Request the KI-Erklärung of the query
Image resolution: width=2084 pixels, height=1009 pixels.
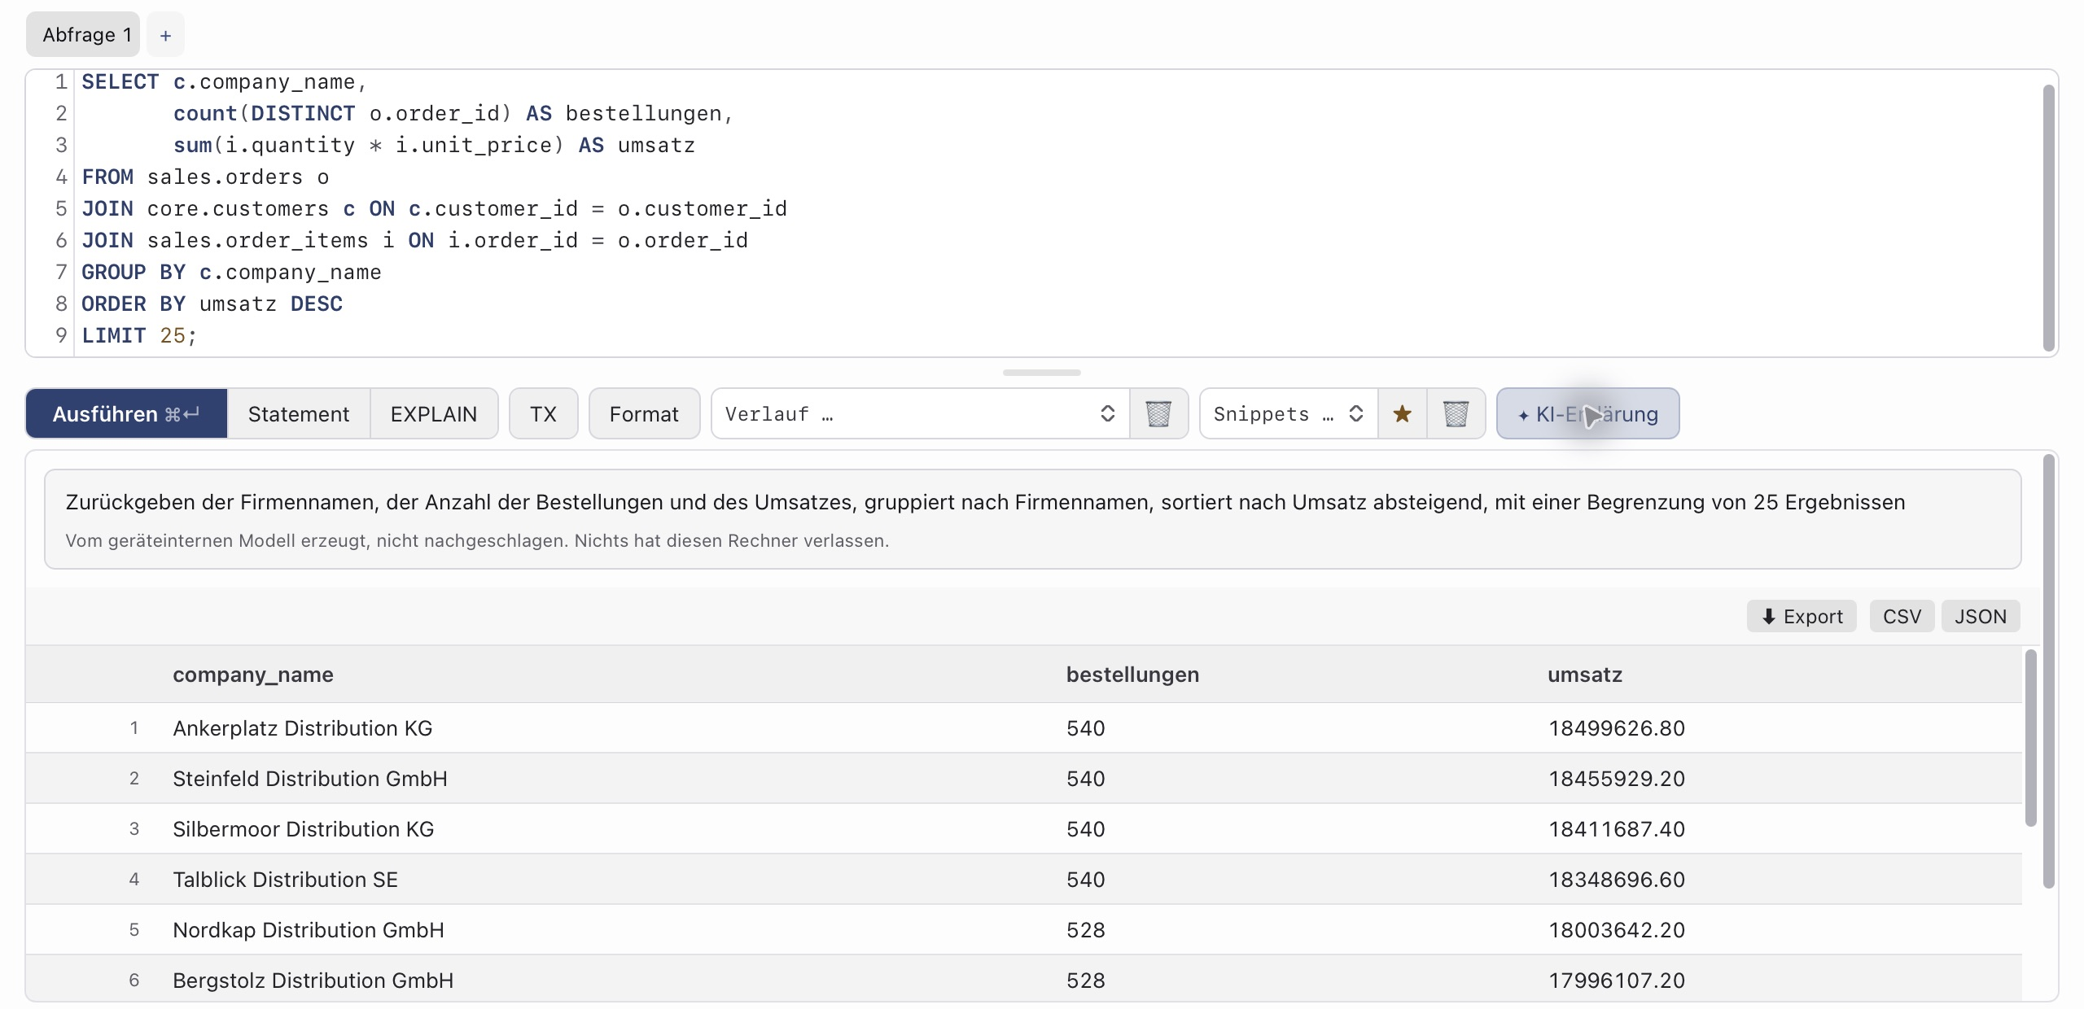click(x=1587, y=413)
